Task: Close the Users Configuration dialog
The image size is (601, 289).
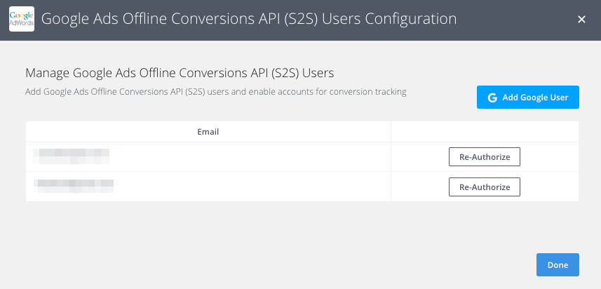Action: [581, 19]
